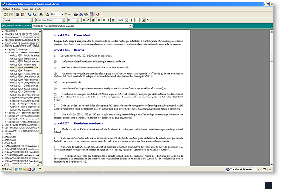Viewport: 281px width, 194px height.
Task: Select Artículo 1209 - Procedimientos in tree
Action: coord(24,80)
